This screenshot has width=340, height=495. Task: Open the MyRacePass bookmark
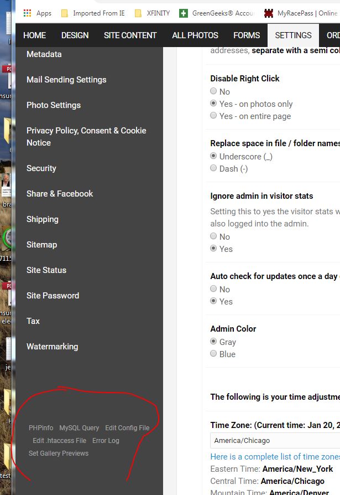301,13
